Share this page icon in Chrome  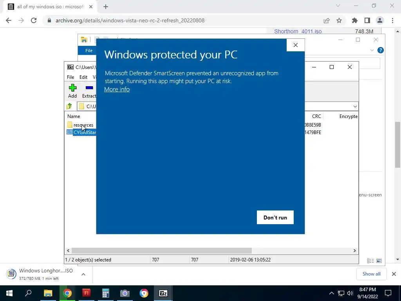(327, 20)
